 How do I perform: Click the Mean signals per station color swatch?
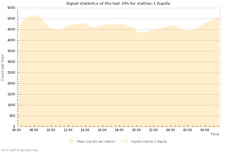71,141
